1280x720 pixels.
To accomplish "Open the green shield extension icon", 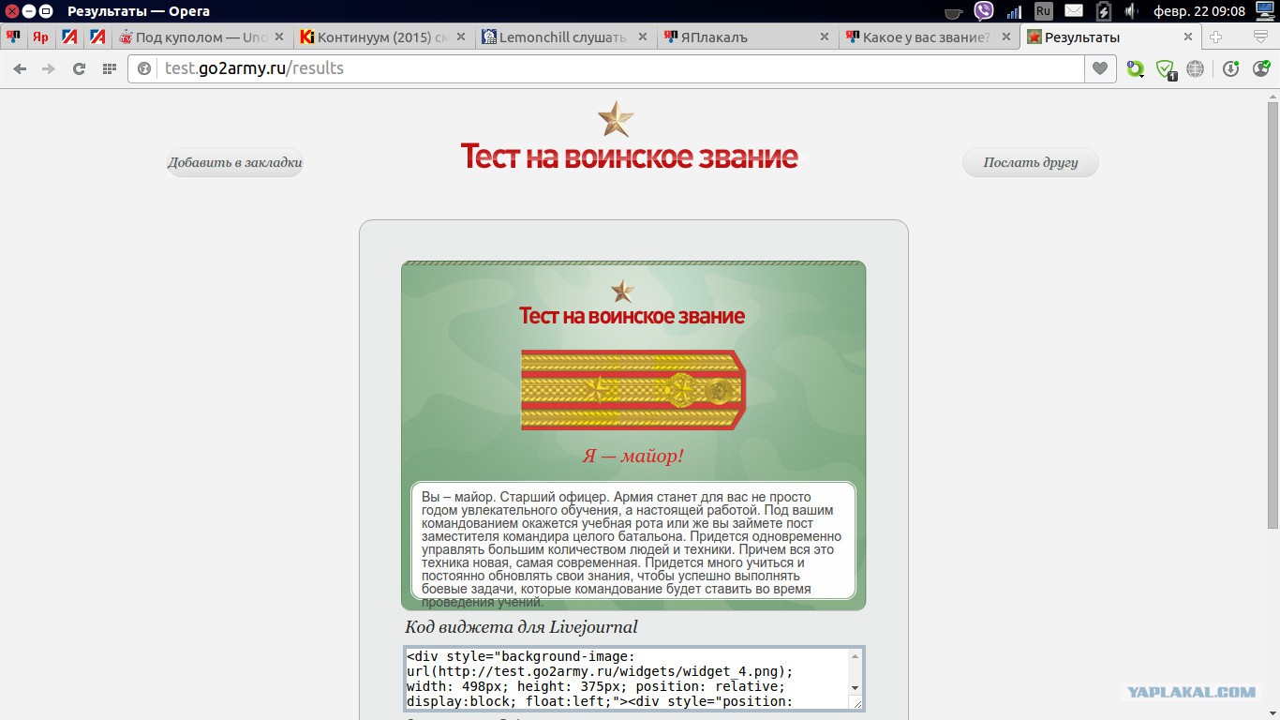I will (x=1165, y=68).
